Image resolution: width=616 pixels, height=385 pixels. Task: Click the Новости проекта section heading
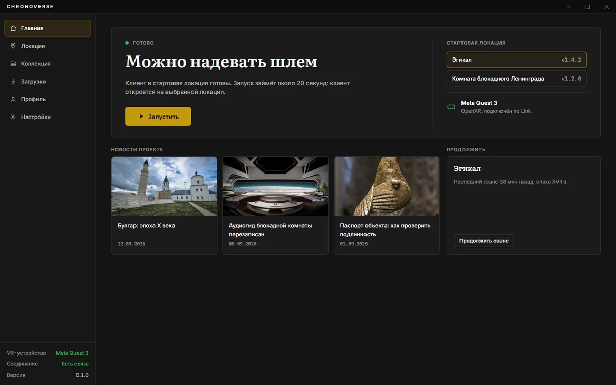tap(137, 150)
